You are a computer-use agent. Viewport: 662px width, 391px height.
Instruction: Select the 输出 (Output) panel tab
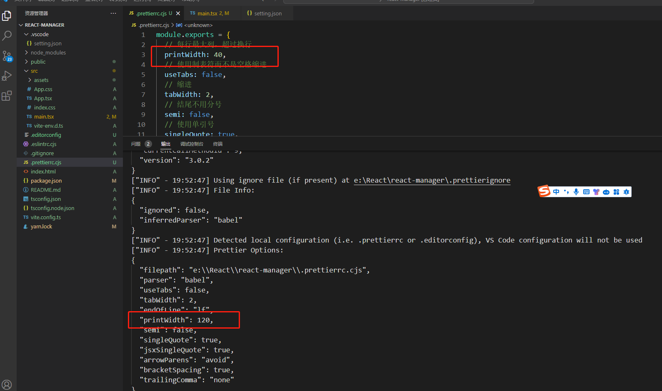click(166, 144)
